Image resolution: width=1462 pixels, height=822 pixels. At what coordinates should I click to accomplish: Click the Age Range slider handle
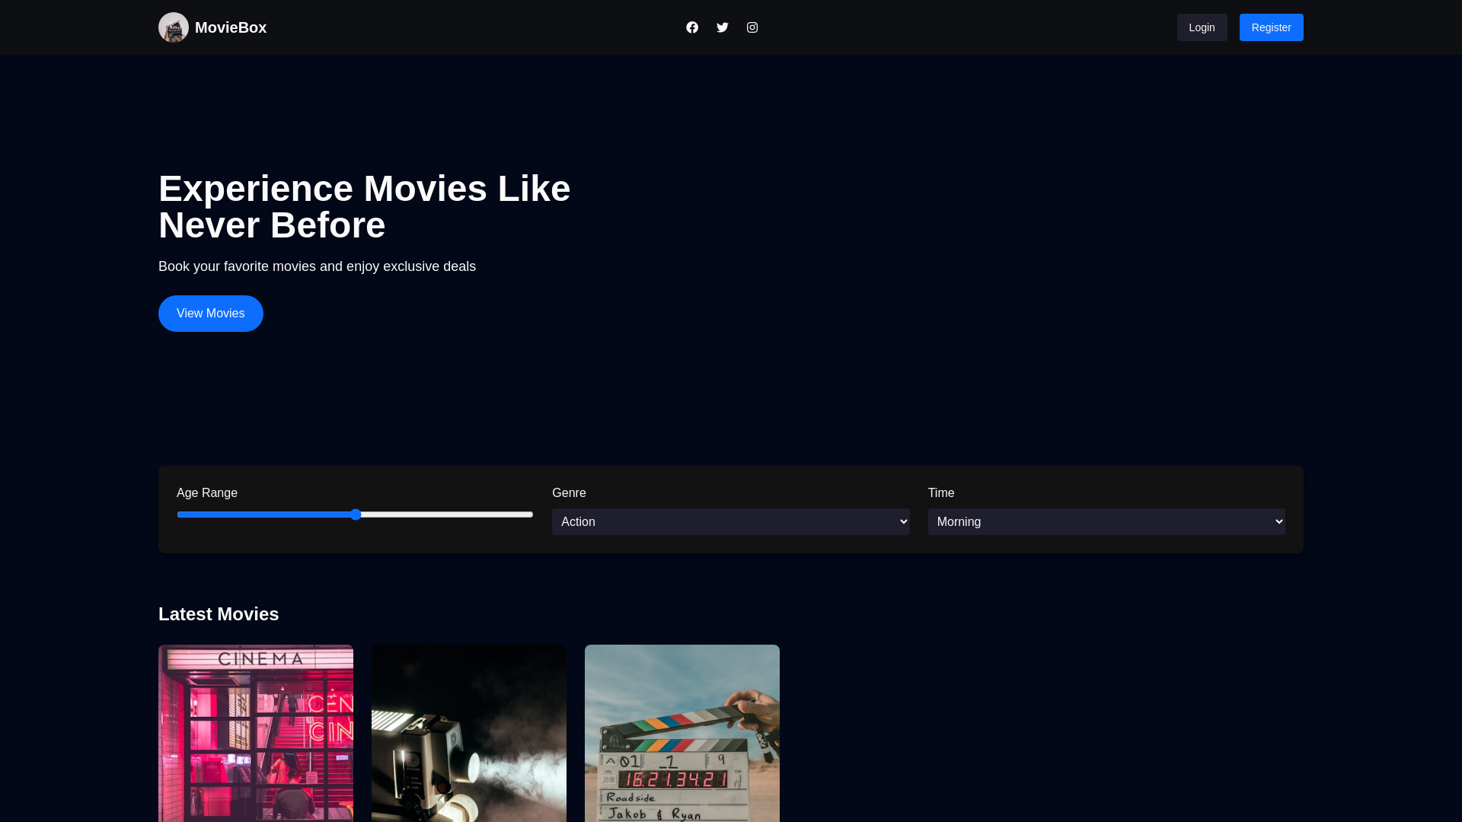(x=356, y=515)
